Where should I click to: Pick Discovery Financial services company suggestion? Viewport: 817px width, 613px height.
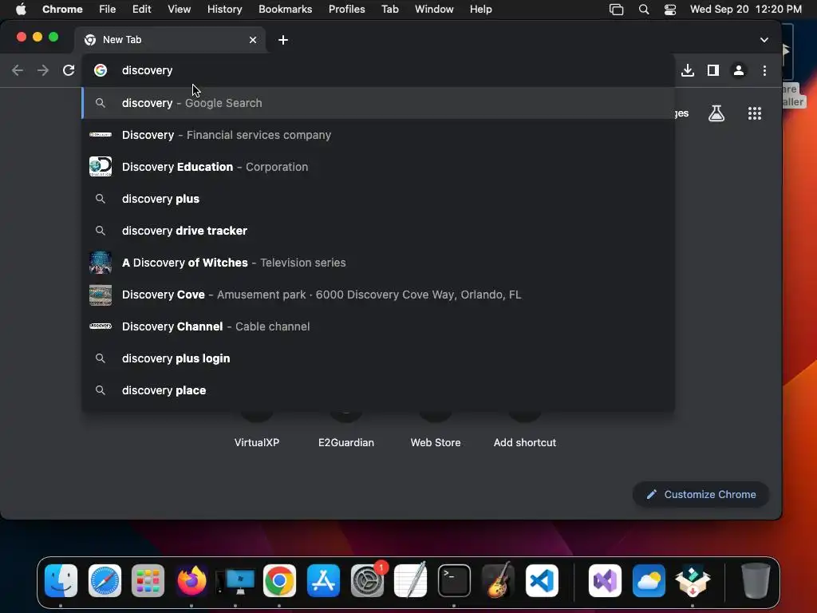point(378,135)
